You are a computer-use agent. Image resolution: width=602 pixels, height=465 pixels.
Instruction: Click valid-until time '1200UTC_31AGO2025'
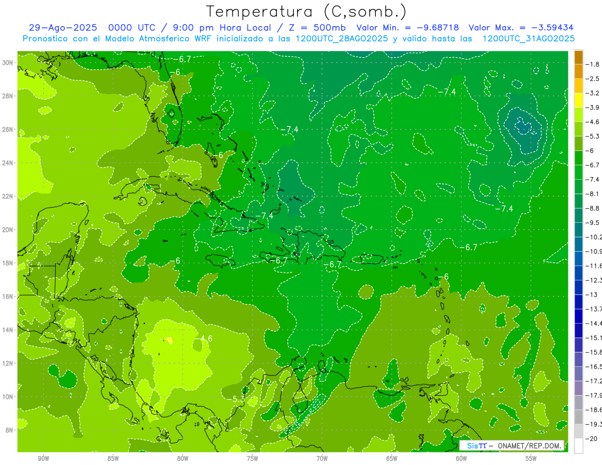(528, 39)
